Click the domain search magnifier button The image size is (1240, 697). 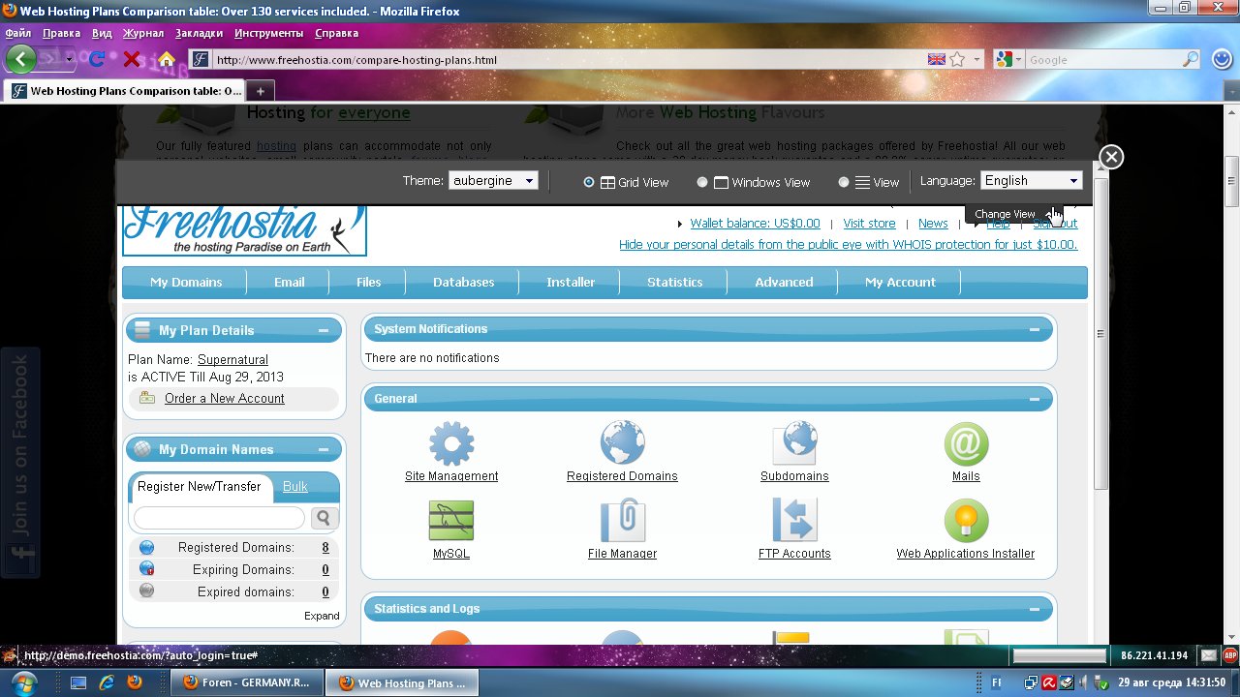(x=324, y=518)
